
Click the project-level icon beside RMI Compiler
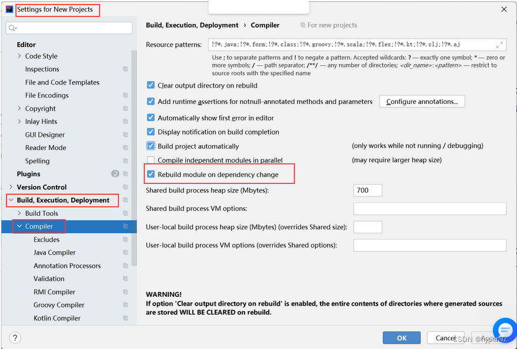tap(125, 291)
